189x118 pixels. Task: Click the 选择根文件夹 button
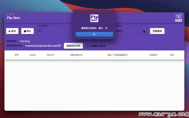(73, 46)
